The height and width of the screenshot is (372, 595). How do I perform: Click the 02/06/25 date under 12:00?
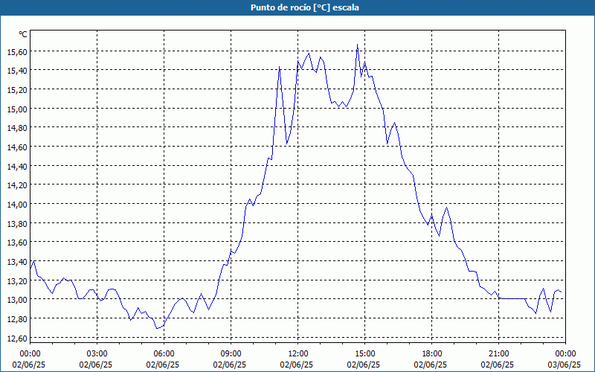click(296, 365)
